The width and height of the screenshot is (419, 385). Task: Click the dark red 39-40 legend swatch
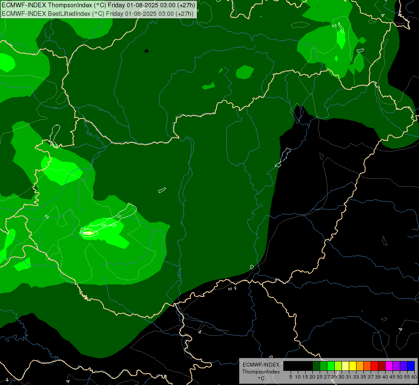pyautogui.click(x=382, y=366)
